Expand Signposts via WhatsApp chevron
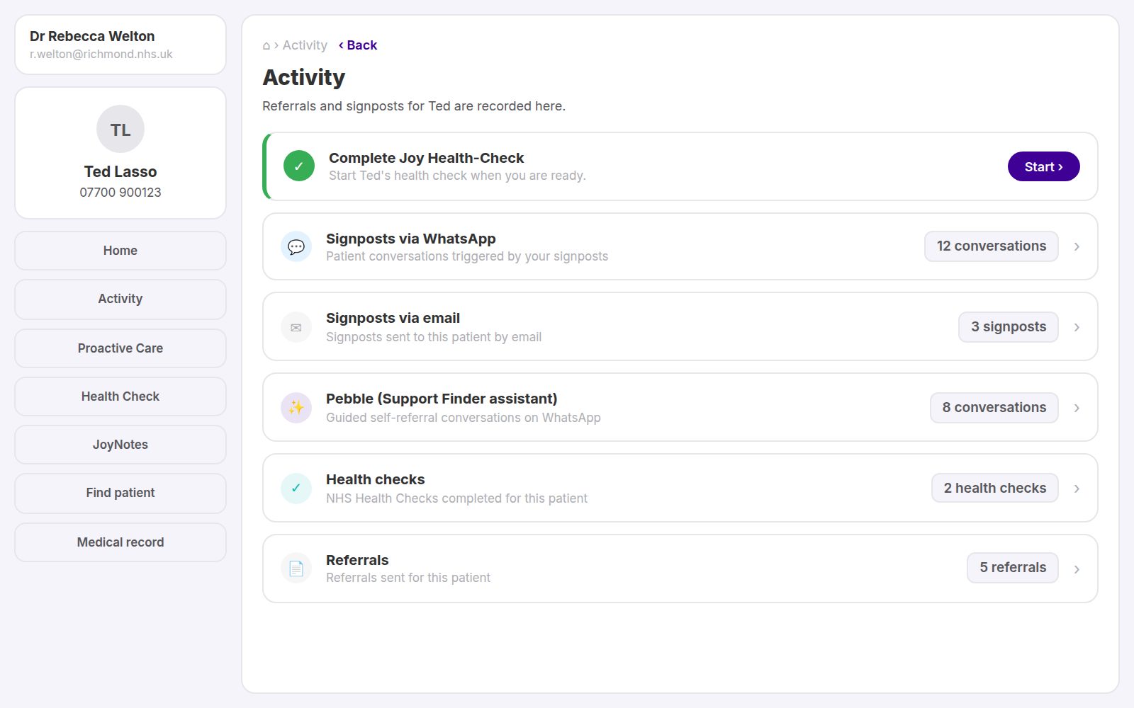This screenshot has height=708, width=1134. [1077, 246]
